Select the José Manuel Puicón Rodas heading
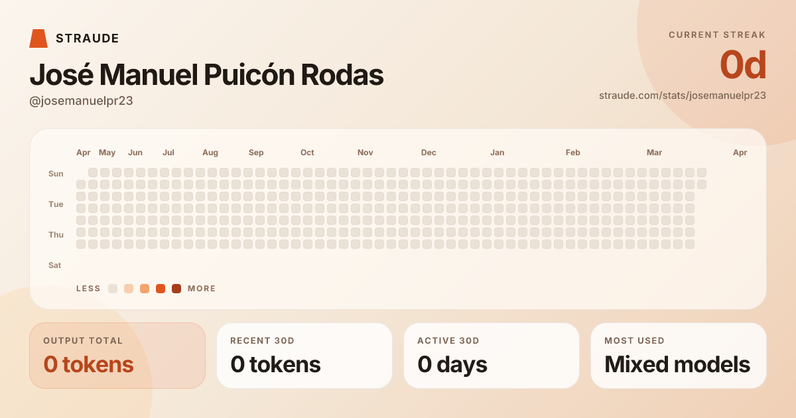 tap(206, 76)
